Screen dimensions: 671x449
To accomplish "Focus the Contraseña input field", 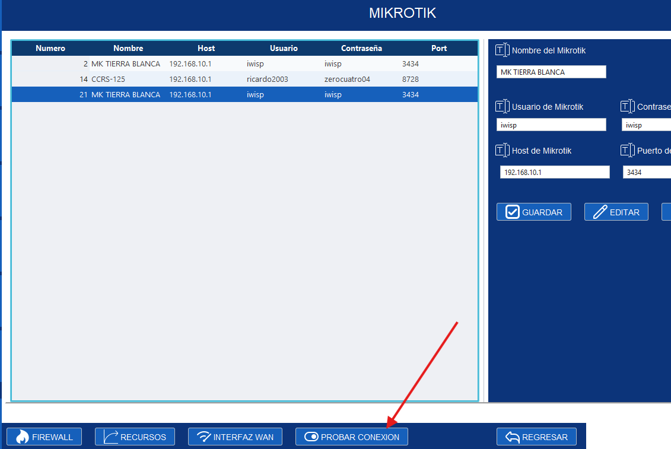I will pos(646,125).
